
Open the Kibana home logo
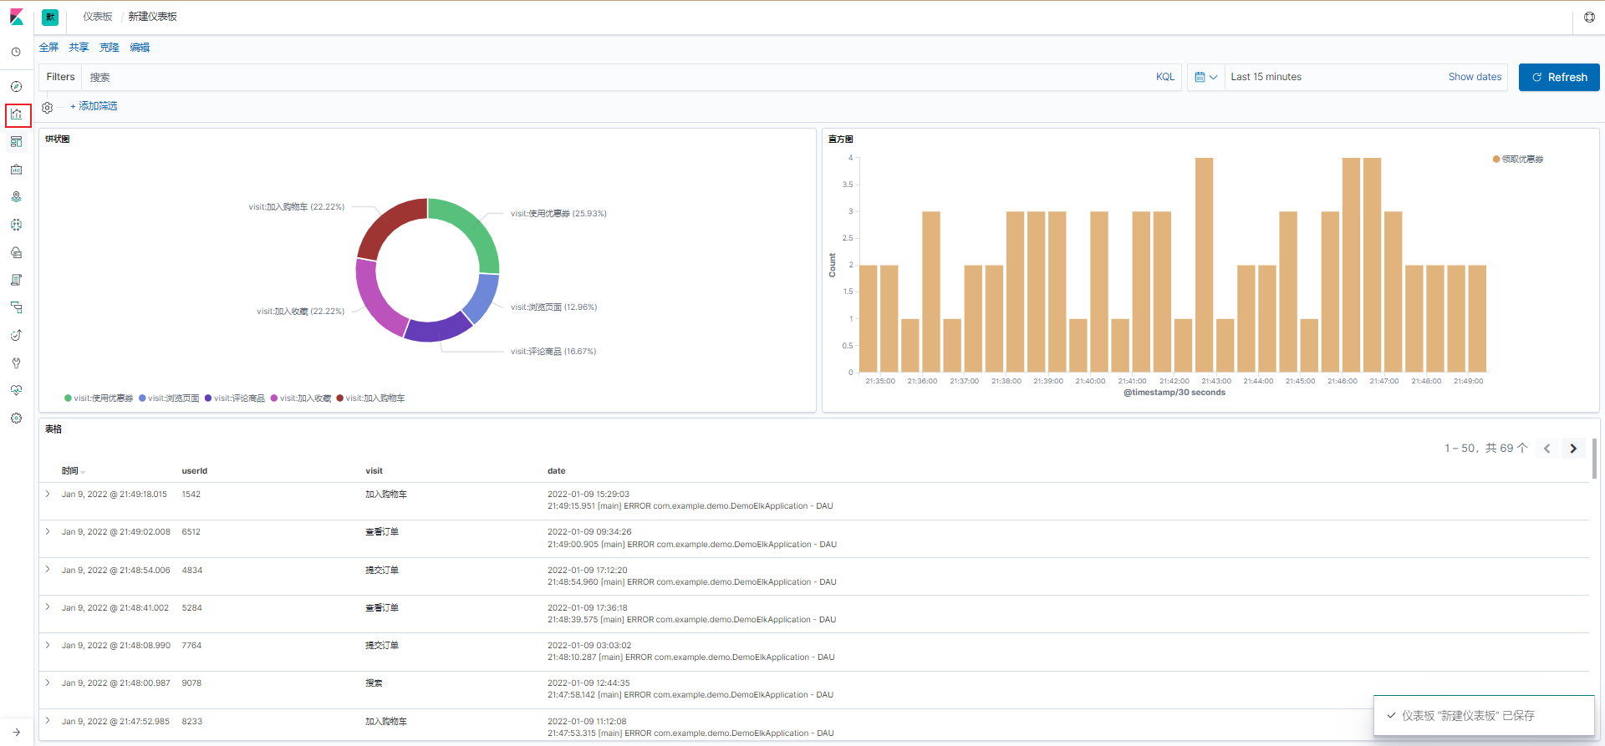pyautogui.click(x=17, y=17)
